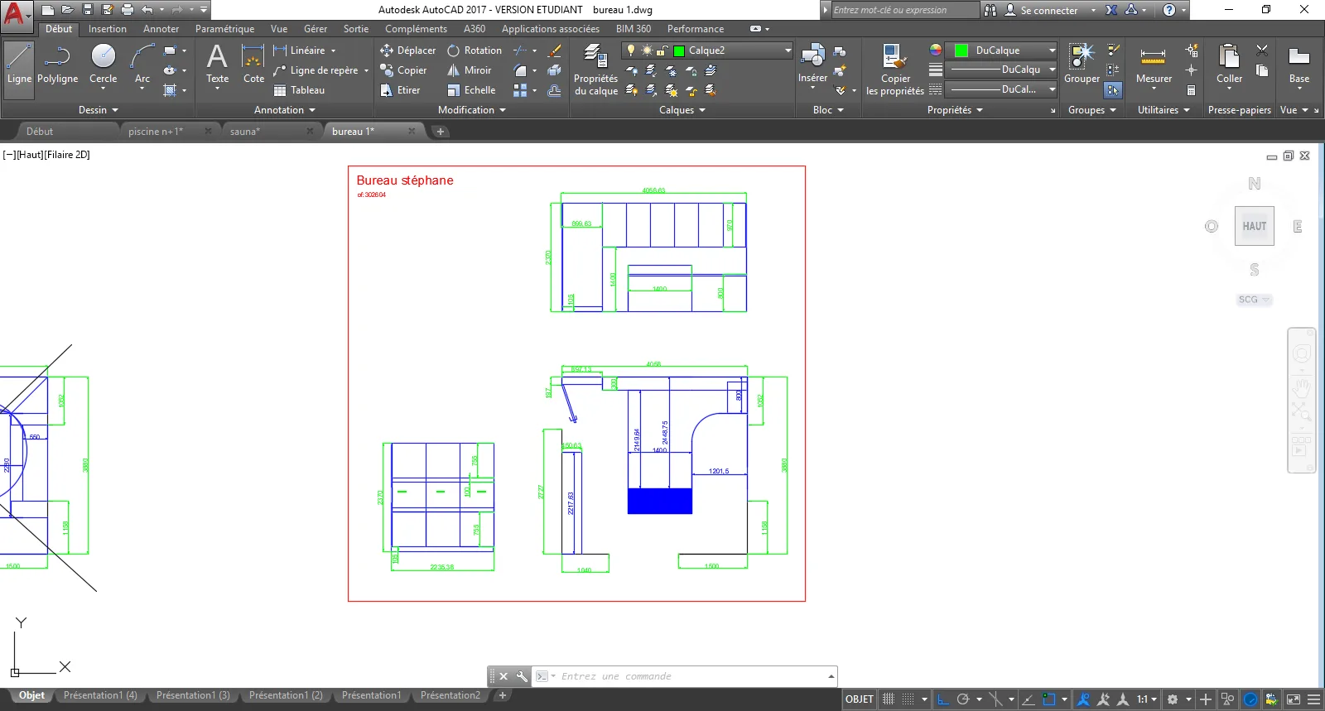Insert a Tableau

click(299, 90)
